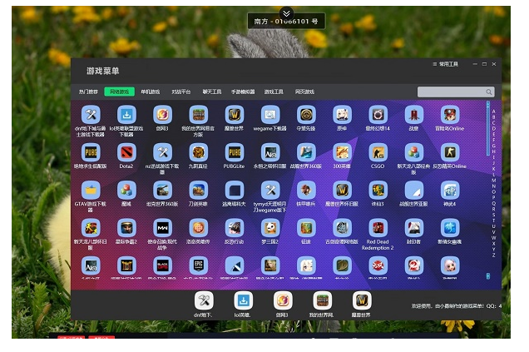Switch to the 热门推荐 tab
This screenshot has width=529, height=352.
[x=88, y=92]
